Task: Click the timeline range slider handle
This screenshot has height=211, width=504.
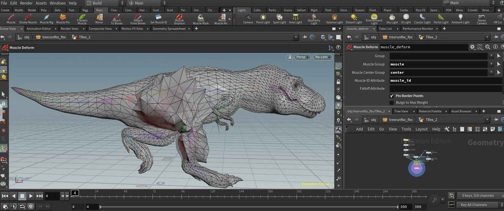Action: tap(100, 207)
